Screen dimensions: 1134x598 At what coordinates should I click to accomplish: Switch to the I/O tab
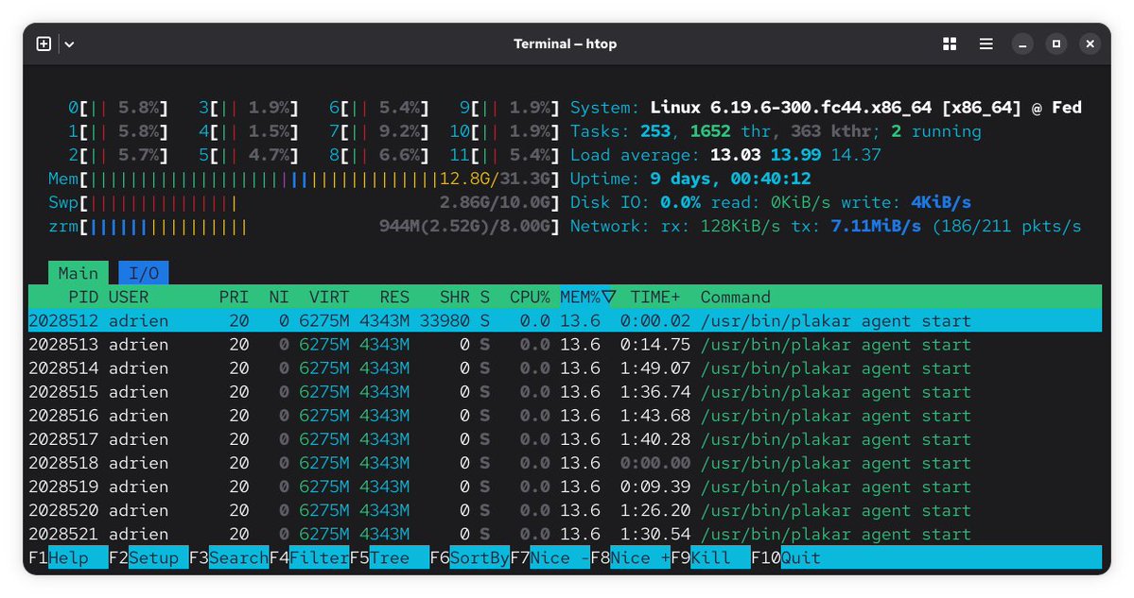[x=143, y=273]
